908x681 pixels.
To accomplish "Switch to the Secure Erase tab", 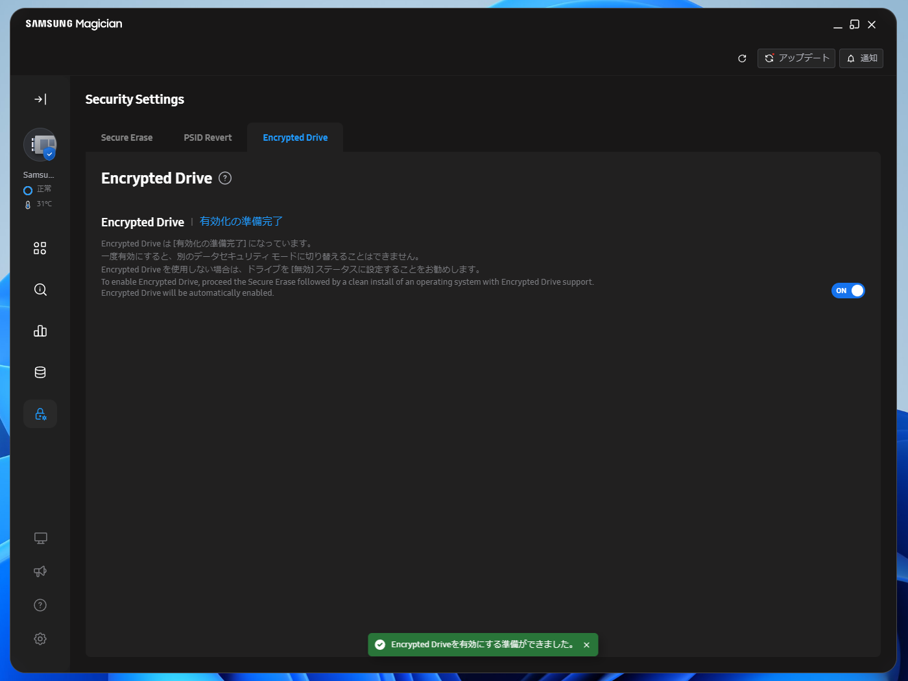I will coord(127,137).
